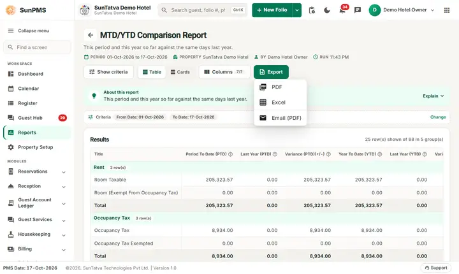This screenshot has height=274, width=459.
Task: Click the help icon beside Variance (PTD)(+/-)
Action: (x=328, y=154)
